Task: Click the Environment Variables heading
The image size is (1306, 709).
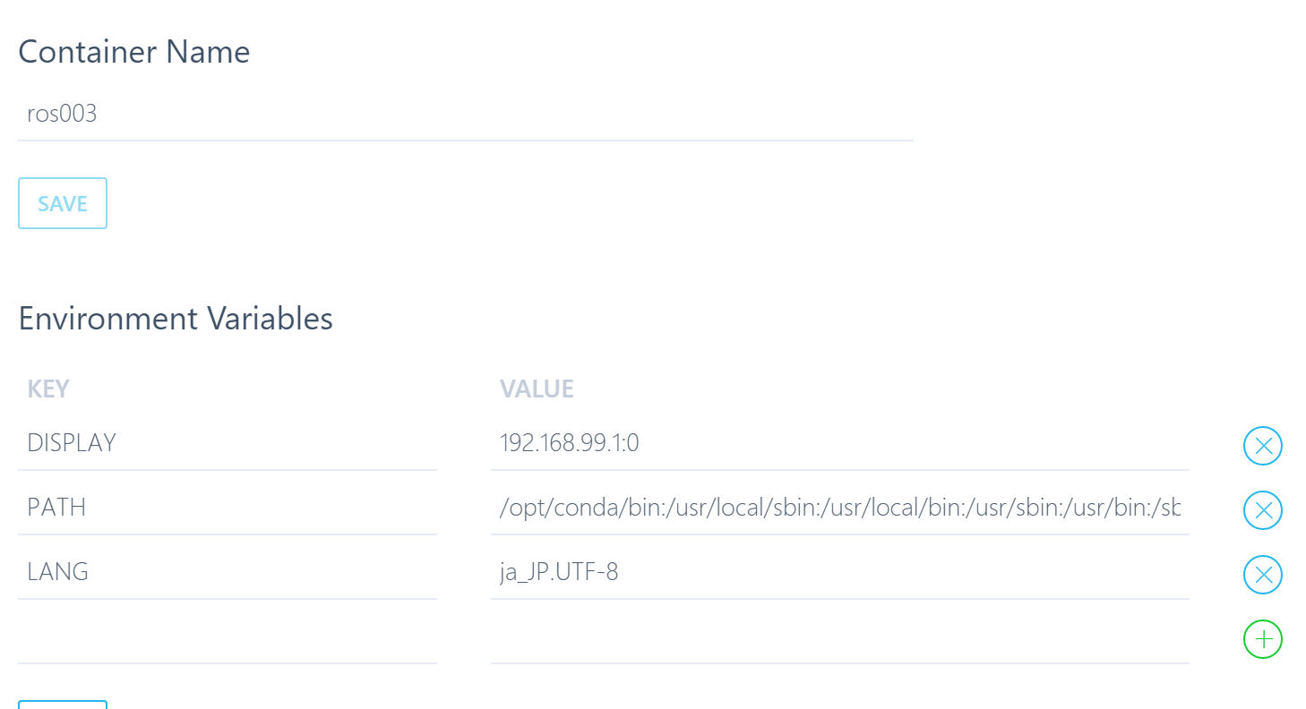Action: 176,319
